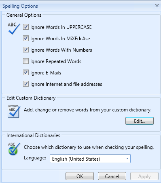This screenshot has width=161, height=183.
Task: Toggle Ignore Internet and file addresses
Action: tap(26, 84)
